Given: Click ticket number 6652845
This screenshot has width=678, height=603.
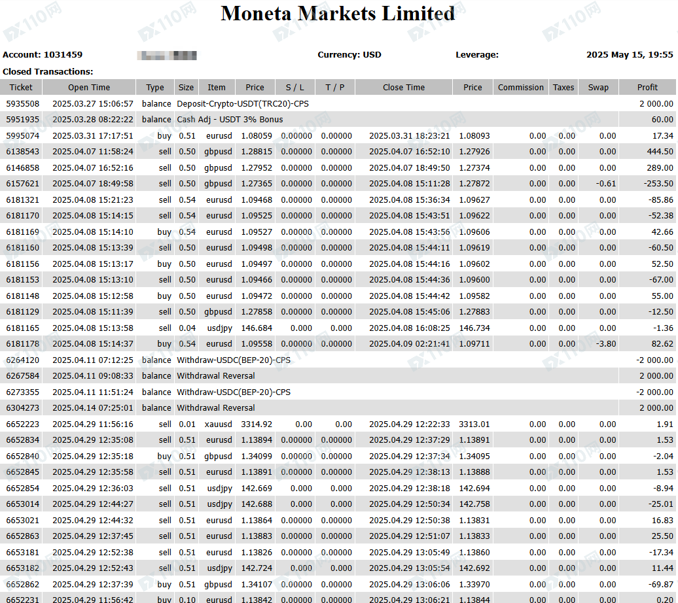Looking at the screenshot, I should [22, 472].
